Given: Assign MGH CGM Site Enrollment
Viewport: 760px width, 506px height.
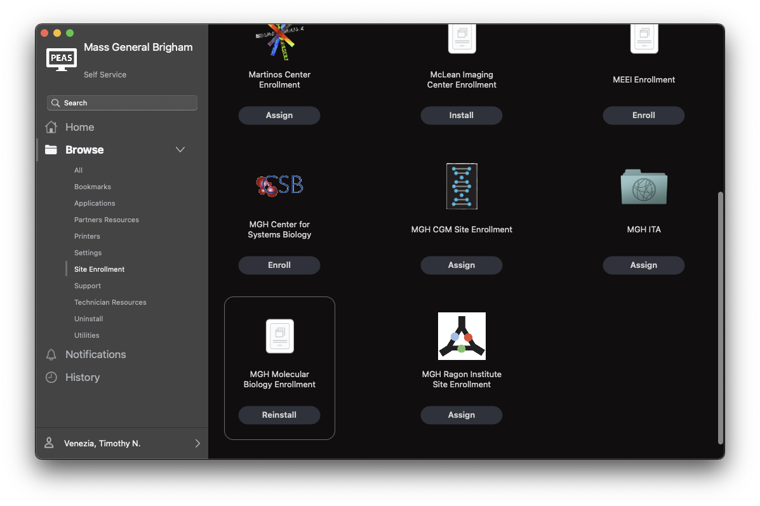Looking at the screenshot, I should pos(462,265).
